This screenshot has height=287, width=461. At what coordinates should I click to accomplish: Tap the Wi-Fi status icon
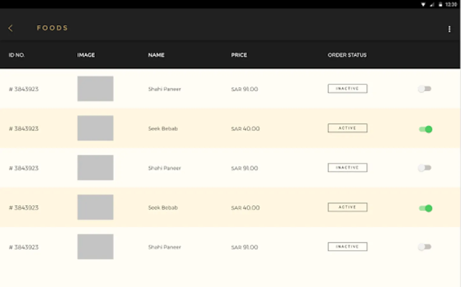tap(423, 4)
